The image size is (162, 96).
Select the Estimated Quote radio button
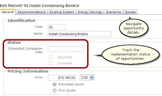pos(55,84)
